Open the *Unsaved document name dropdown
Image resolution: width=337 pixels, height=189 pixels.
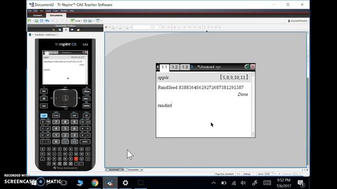point(209,67)
